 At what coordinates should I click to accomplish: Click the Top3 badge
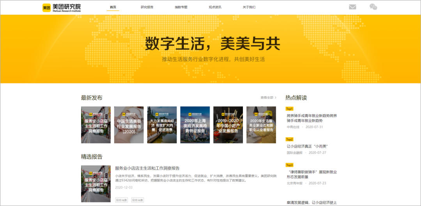coord(290,165)
